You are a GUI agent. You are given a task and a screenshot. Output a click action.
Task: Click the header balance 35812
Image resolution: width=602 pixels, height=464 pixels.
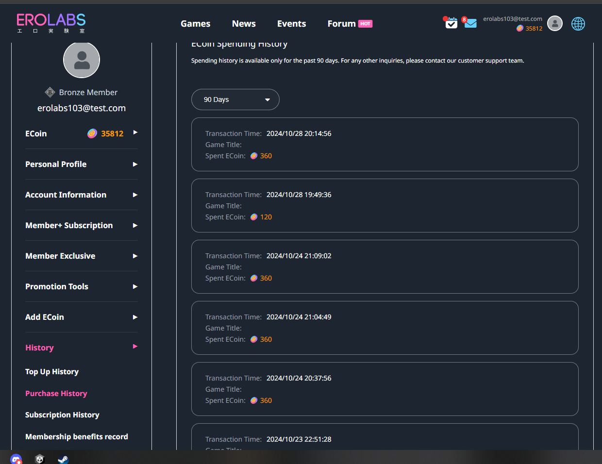[x=534, y=29]
